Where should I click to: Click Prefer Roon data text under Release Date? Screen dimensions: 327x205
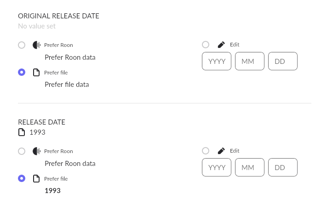click(x=70, y=164)
